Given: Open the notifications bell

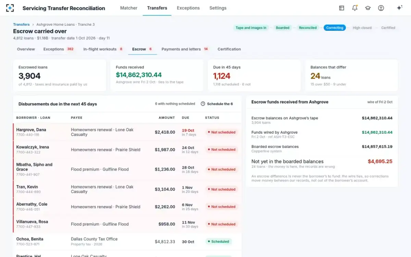Looking at the screenshot, I should [355, 8].
